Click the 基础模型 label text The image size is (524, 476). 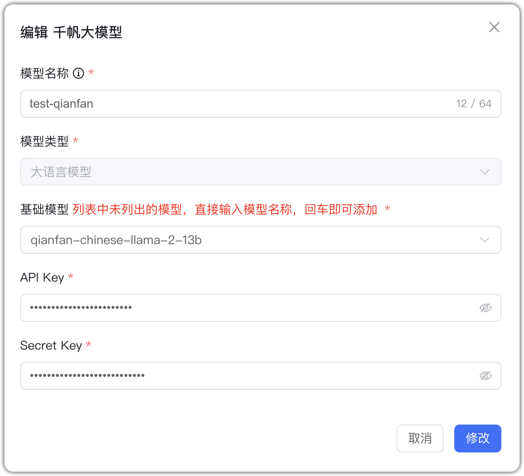(44, 210)
